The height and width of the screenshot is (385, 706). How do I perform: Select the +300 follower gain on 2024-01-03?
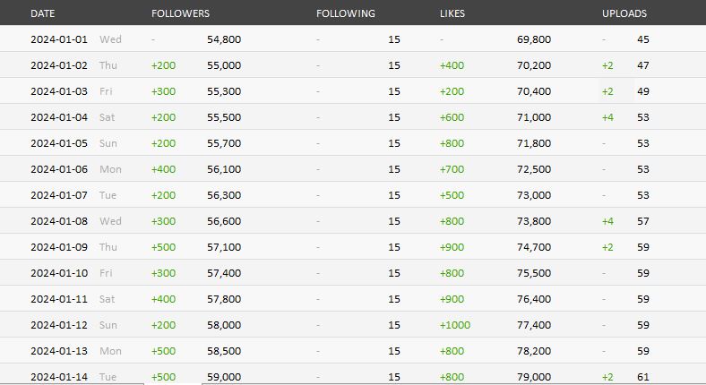[163, 91]
